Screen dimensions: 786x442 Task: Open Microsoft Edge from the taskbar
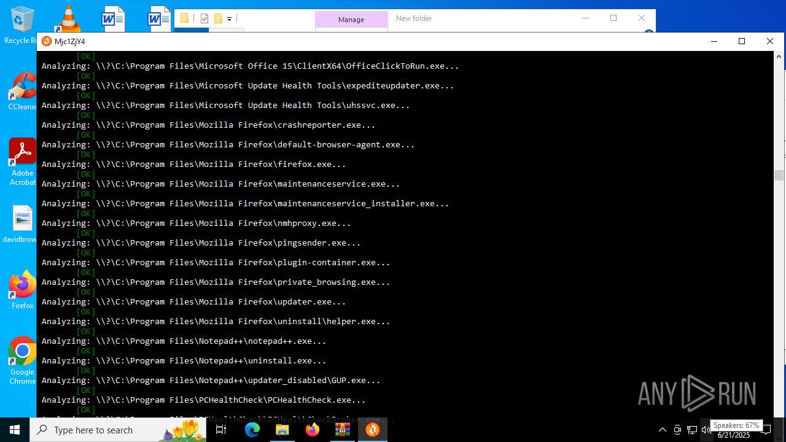(252, 430)
